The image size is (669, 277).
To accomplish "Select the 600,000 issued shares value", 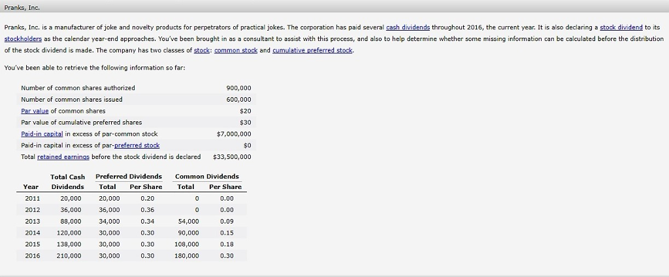I will click(238, 99).
